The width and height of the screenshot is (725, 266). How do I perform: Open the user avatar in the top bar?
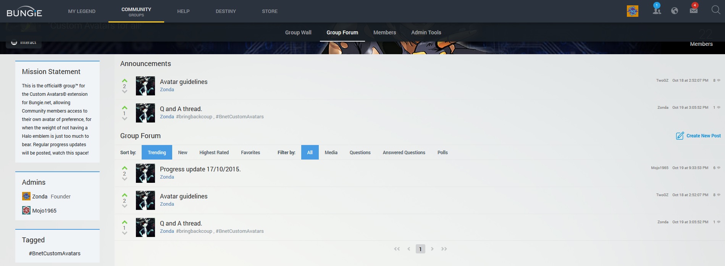[633, 11]
